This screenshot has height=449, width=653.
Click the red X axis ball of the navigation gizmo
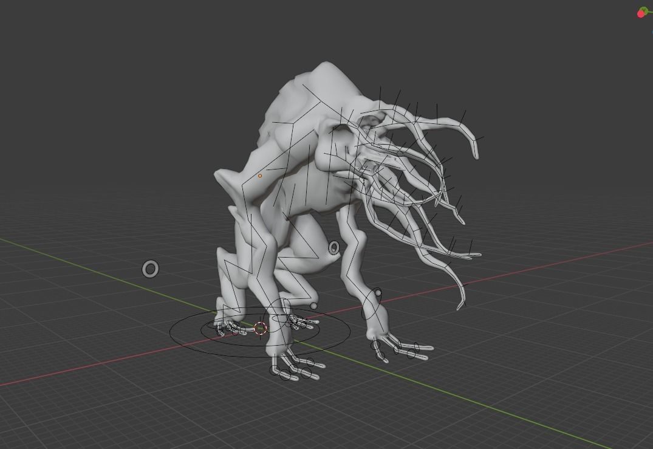(641, 14)
